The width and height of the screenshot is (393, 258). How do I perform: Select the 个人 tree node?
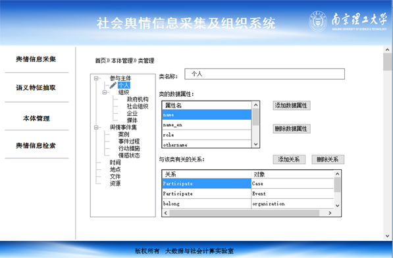pyautogui.click(x=124, y=85)
